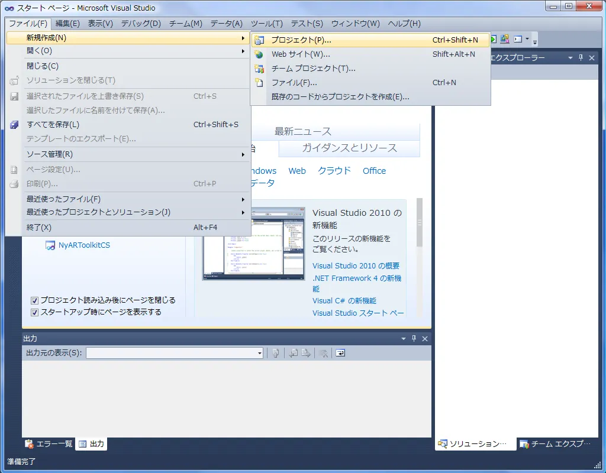Open the Visual C# の新機能 link

[344, 301]
